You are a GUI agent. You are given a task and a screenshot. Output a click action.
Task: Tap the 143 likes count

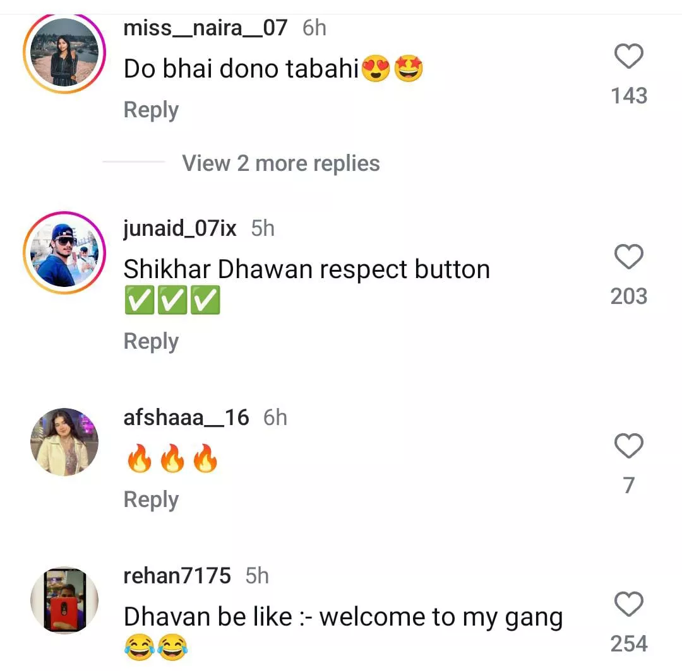tap(629, 96)
